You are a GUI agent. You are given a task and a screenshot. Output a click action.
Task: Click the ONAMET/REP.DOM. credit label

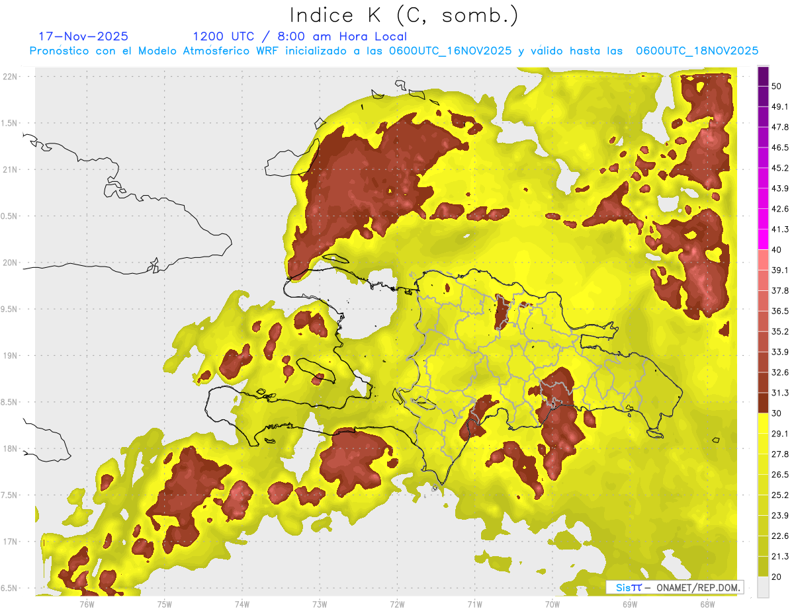(x=696, y=587)
